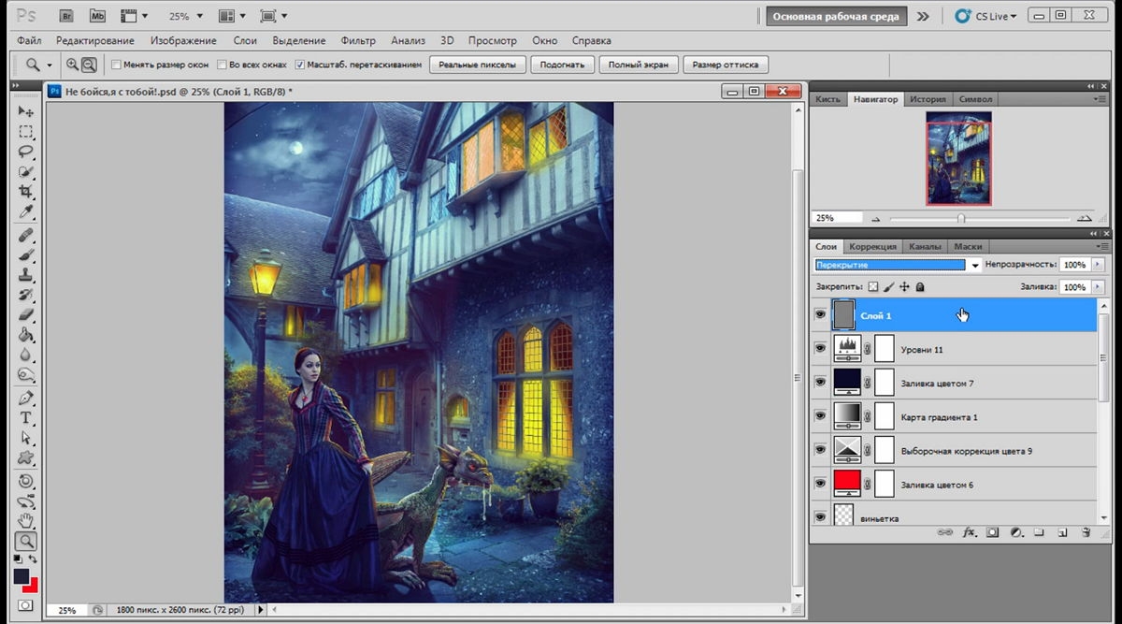The width and height of the screenshot is (1122, 624).
Task: Toggle lock all padlock icon
Action: (x=920, y=287)
